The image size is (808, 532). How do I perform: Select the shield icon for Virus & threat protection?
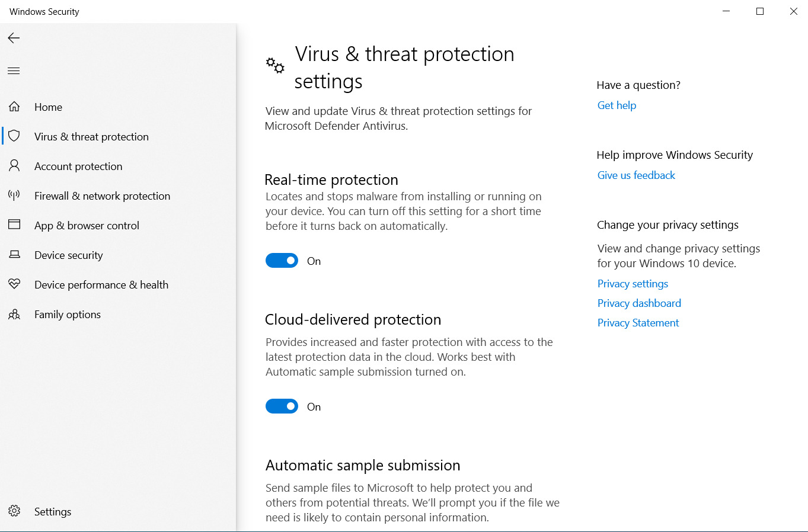(x=14, y=136)
